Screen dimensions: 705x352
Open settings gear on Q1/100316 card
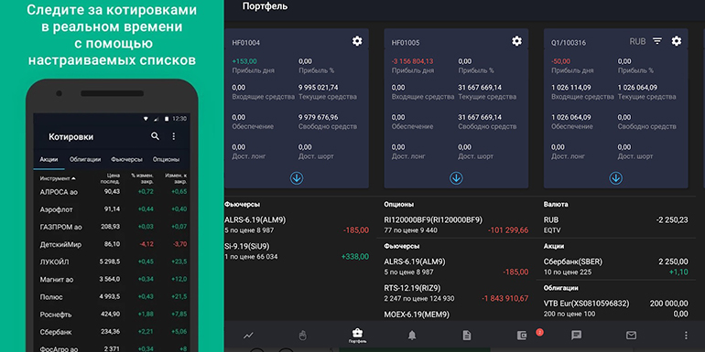coord(677,41)
